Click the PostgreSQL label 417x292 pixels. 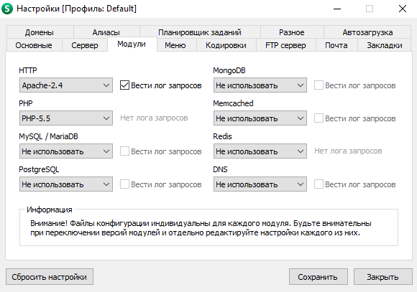[39, 169]
